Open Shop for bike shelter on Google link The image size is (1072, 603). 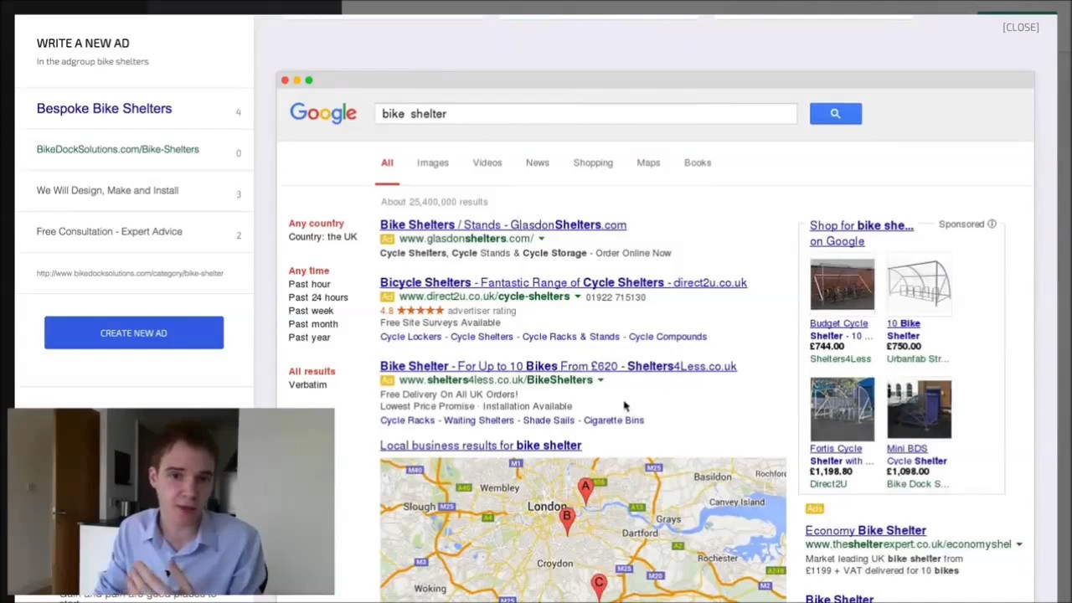[862, 234]
